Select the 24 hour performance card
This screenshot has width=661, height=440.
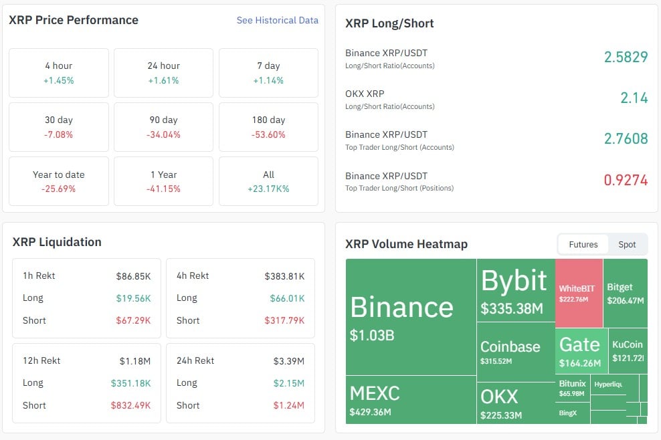pyautogui.click(x=163, y=73)
